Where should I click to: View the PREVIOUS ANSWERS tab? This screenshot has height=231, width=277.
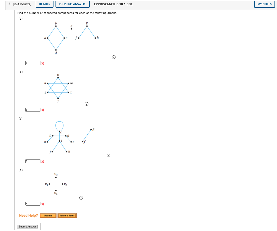pos(73,4)
